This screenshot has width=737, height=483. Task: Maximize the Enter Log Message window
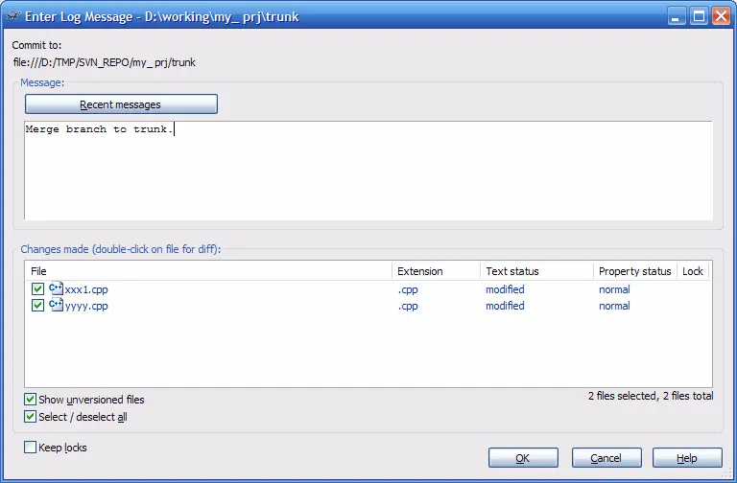[699, 16]
